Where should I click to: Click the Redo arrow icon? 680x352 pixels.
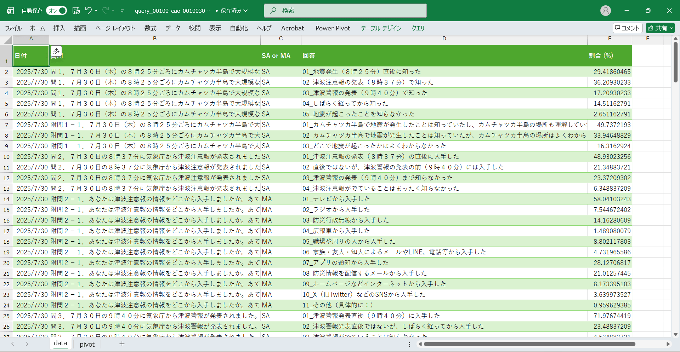coord(106,11)
